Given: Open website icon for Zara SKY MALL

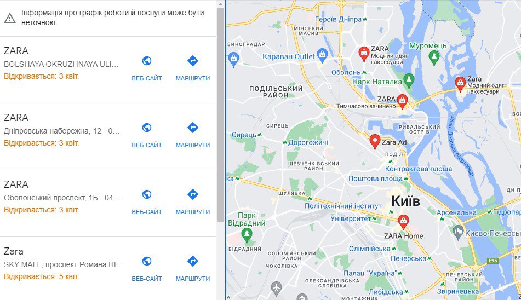Looking at the screenshot, I should [146, 261].
